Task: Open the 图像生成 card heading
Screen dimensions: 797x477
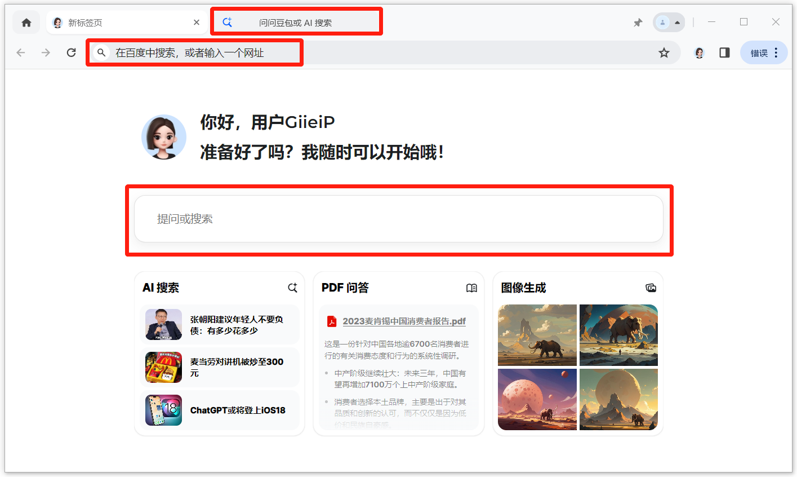Action: [523, 288]
